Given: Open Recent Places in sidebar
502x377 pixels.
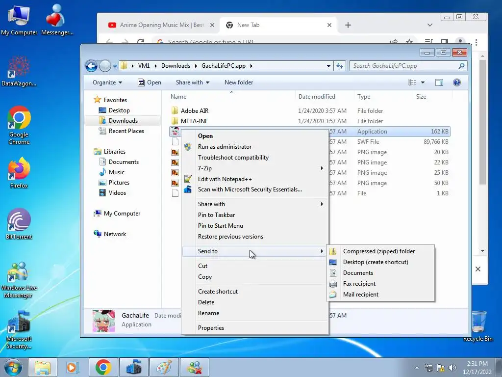Looking at the screenshot, I should (126, 131).
